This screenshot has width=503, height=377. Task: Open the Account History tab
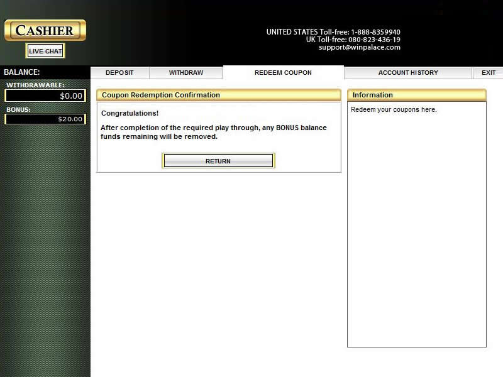pyautogui.click(x=408, y=72)
